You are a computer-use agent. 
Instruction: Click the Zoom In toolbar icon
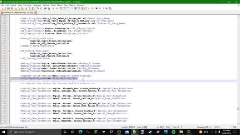click(x=53, y=8)
